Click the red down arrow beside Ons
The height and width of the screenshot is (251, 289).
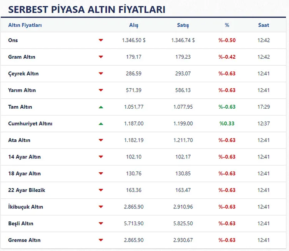tap(101, 40)
